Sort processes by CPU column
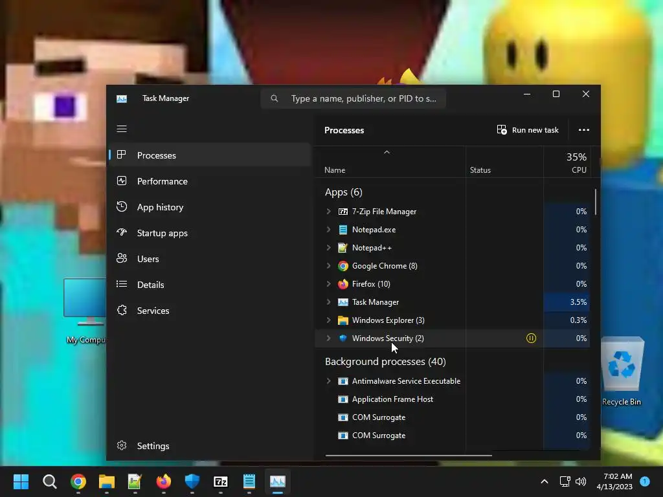This screenshot has height=497, width=663. click(x=567, y=162)
